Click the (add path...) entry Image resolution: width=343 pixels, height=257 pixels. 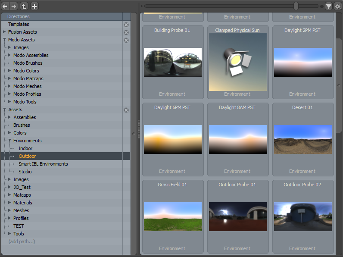click(22, 241)
